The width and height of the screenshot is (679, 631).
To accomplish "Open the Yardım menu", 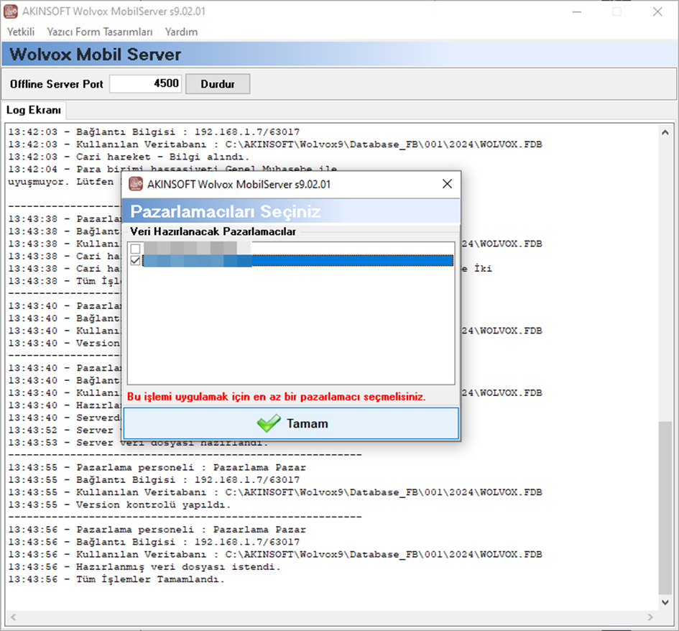I will [182, 32].
